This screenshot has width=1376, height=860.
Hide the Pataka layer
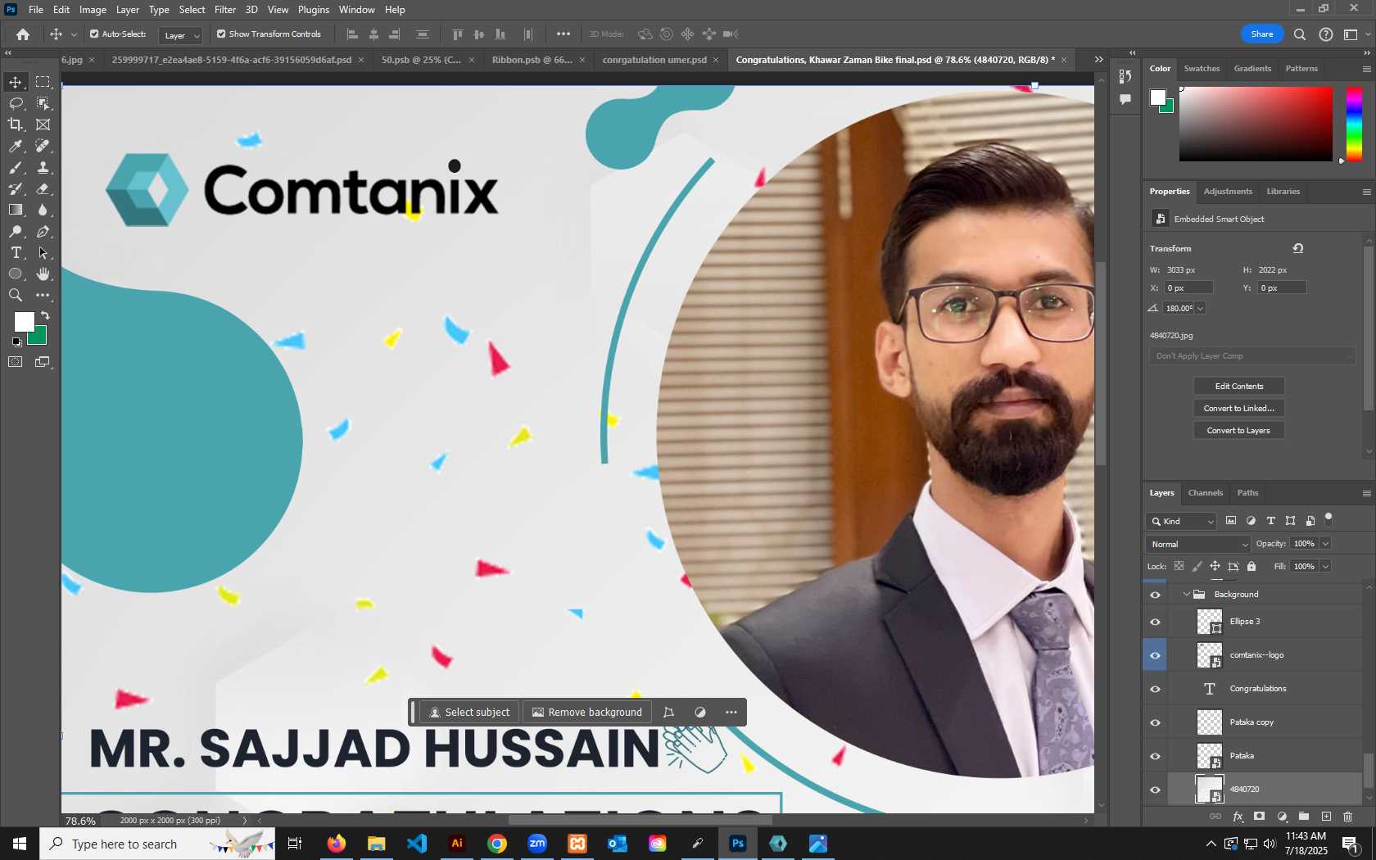point(1155,756)
